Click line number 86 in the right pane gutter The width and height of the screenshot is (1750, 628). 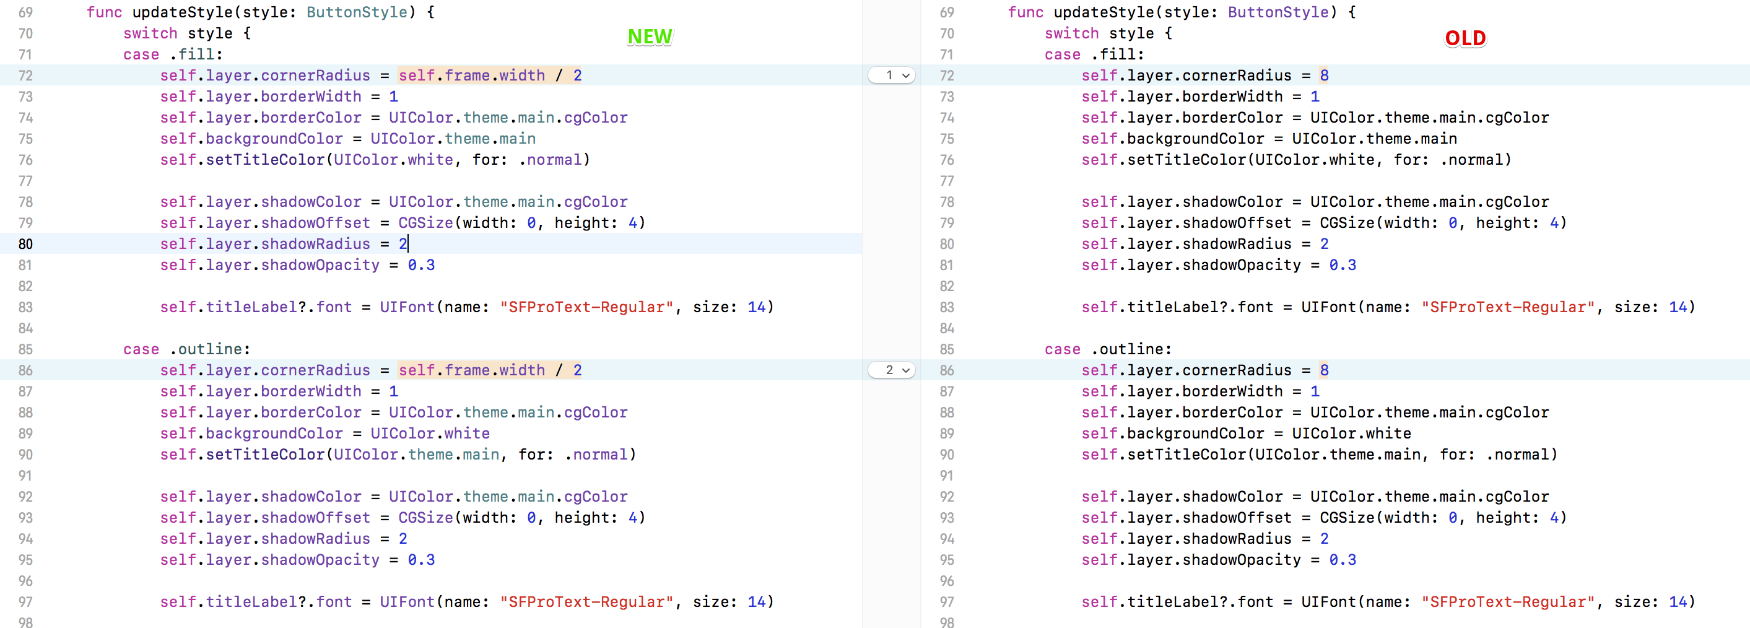(946, 370)
